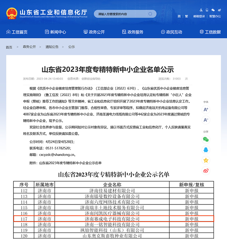This screenshot has width=227, height=245.
Task: Share the article to Qzone
Action: (x=206, y=160)
